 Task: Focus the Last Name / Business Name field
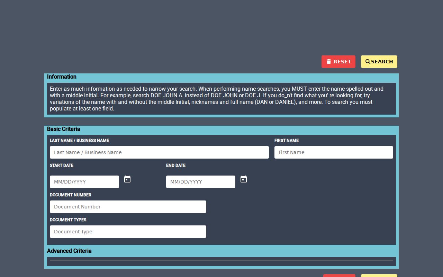[159, 152]
